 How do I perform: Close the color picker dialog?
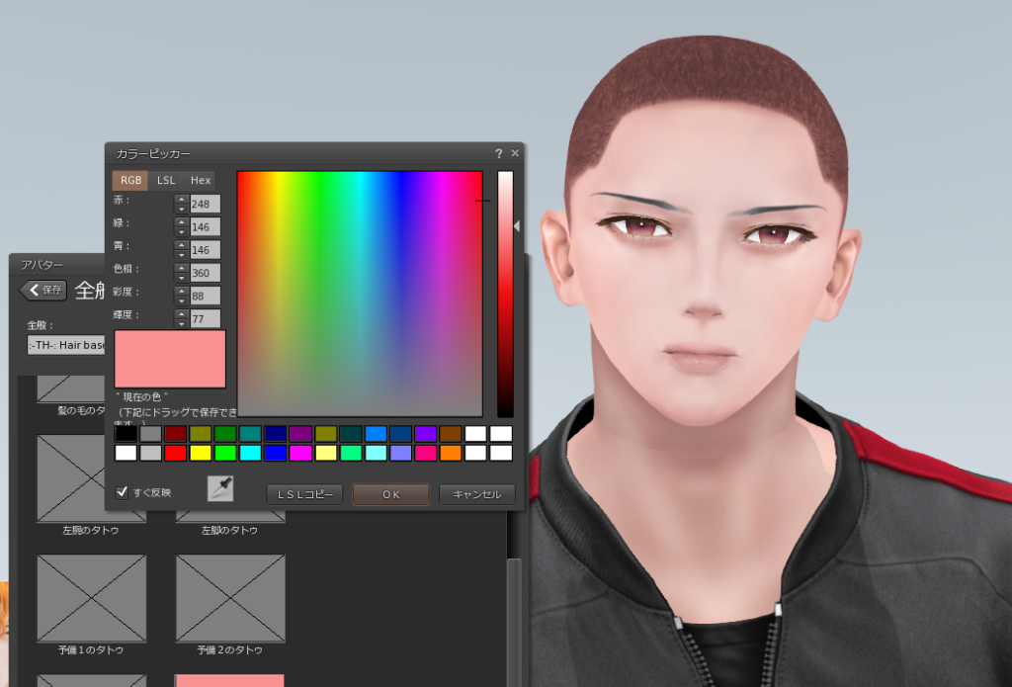pyautogui.click(x=515, y=154)
